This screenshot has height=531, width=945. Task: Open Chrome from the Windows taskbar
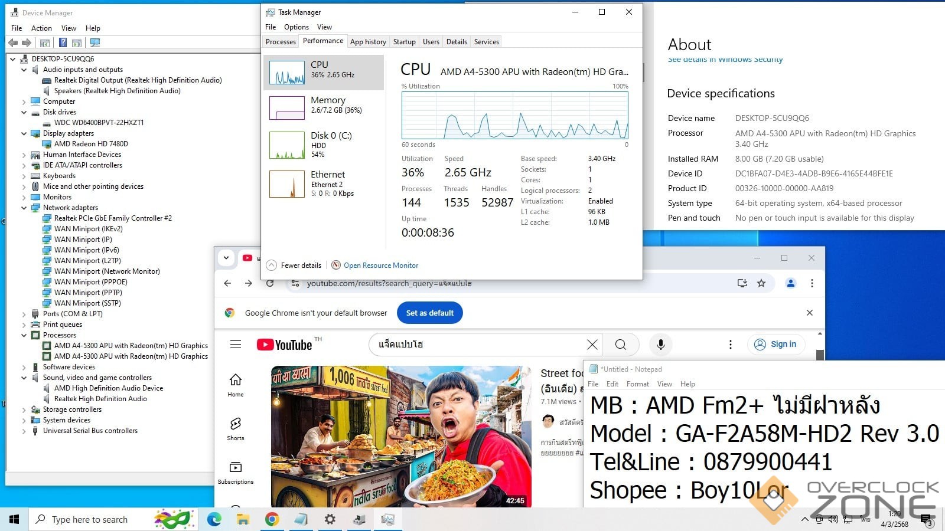pyautogui.click(x=272, y=519)
